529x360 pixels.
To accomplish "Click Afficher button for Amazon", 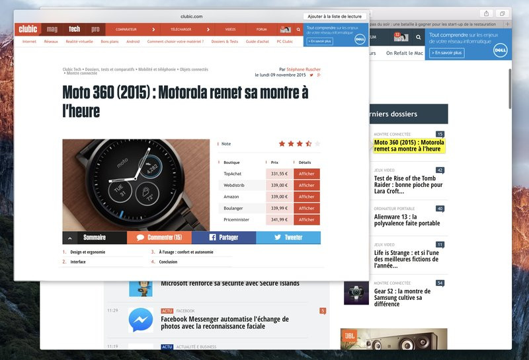I will (x=307, y=197).
